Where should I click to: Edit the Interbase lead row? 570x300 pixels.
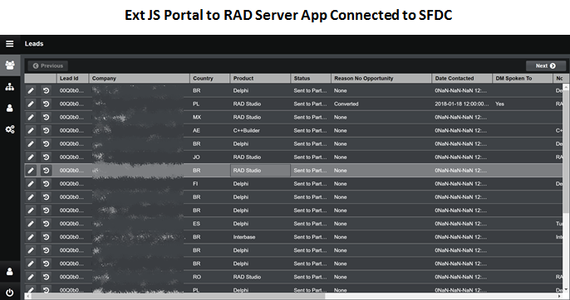tap(31, 237)
